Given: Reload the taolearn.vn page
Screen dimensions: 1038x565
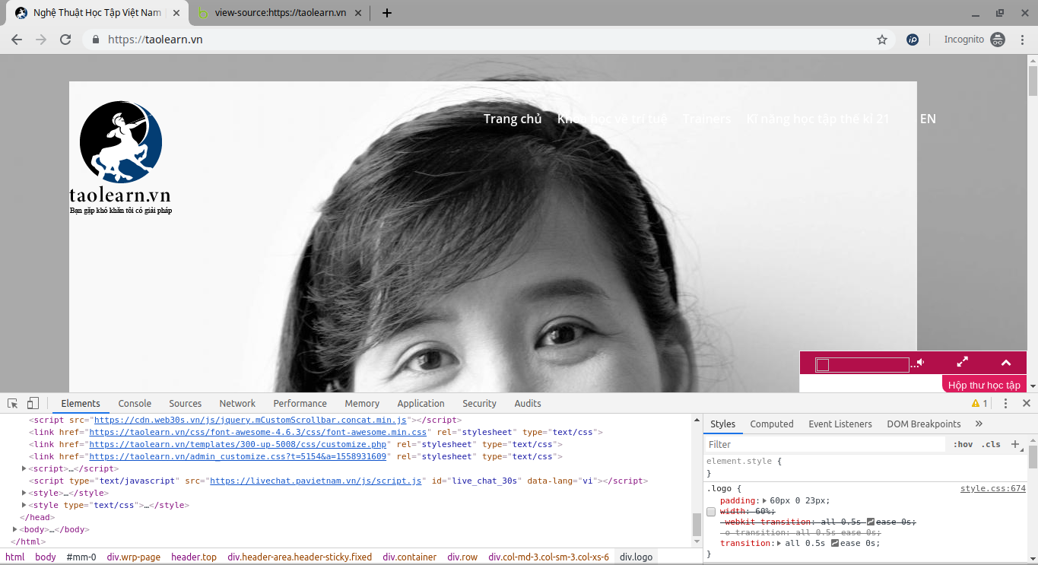Looking at the screenshot, I should click(65, 40).
